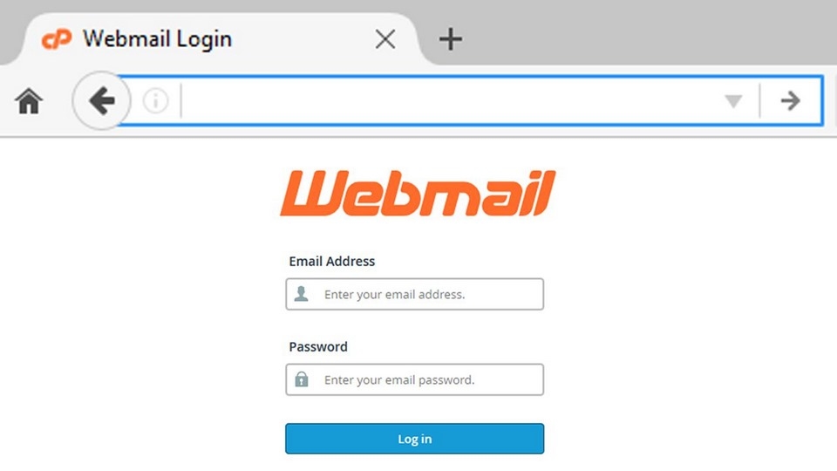Click the Log in button

coord(415,439)
